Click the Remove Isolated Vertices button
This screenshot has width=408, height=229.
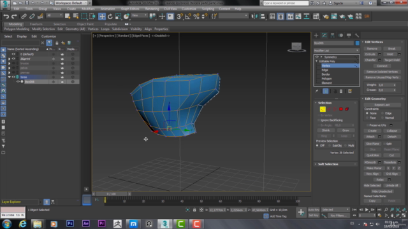click(x=382, y=72)
